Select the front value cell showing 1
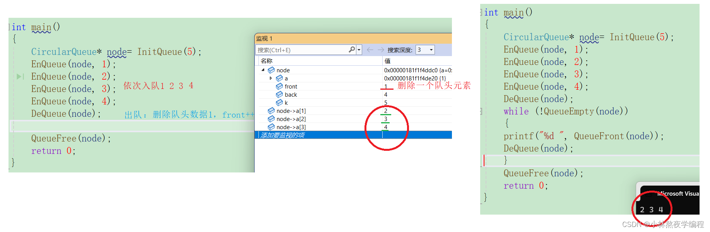Viewport: 710px width, 232px height. pos(386,86)
